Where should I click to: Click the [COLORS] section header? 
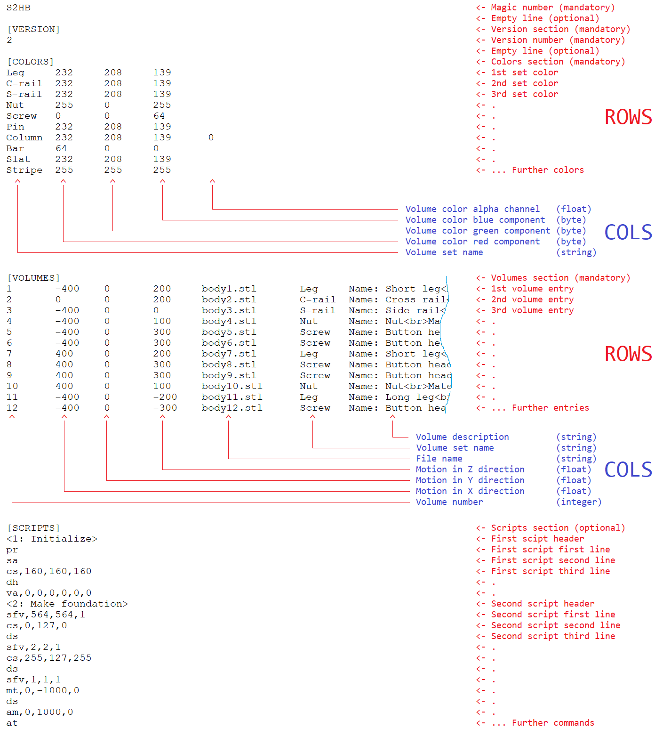coord(30,62)
